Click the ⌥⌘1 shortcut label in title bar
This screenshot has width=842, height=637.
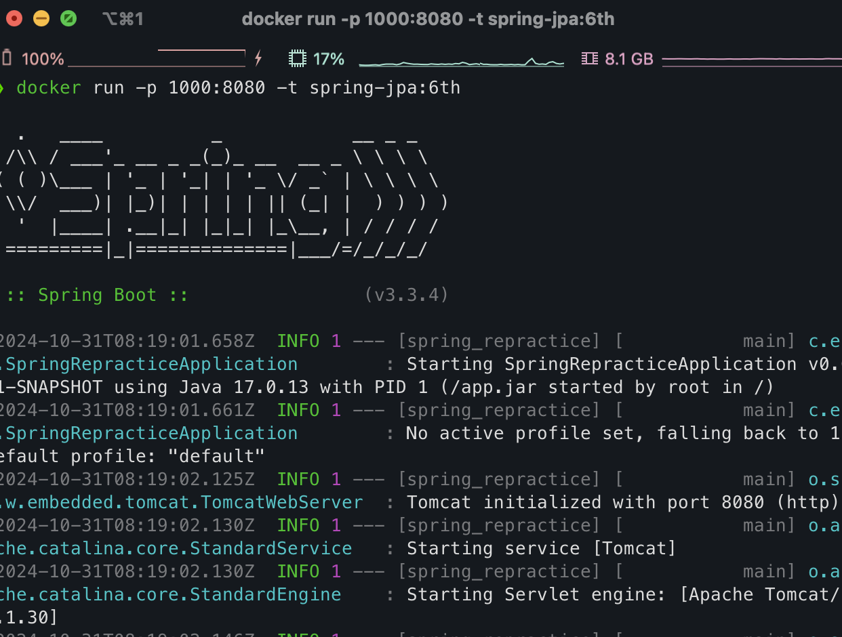tap(122, 19)
